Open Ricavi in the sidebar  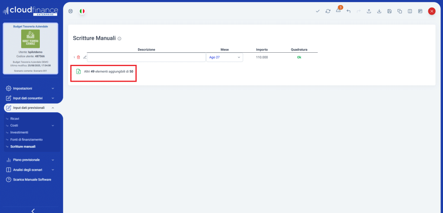coord(15,118)
